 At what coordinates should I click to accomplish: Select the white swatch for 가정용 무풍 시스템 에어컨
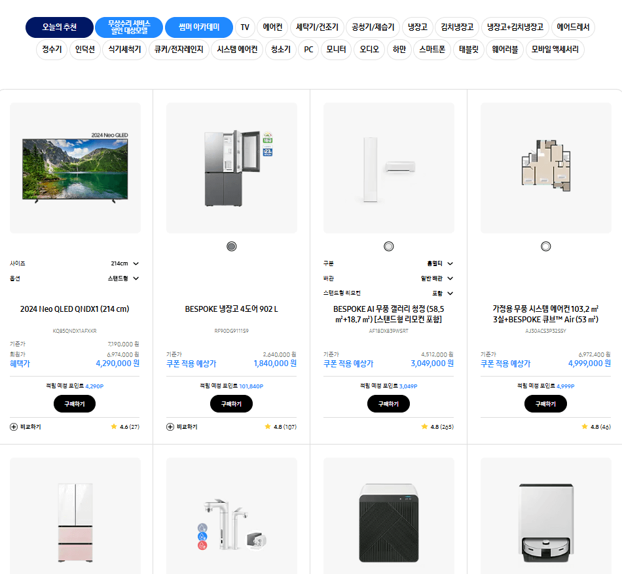click(546, 246)
